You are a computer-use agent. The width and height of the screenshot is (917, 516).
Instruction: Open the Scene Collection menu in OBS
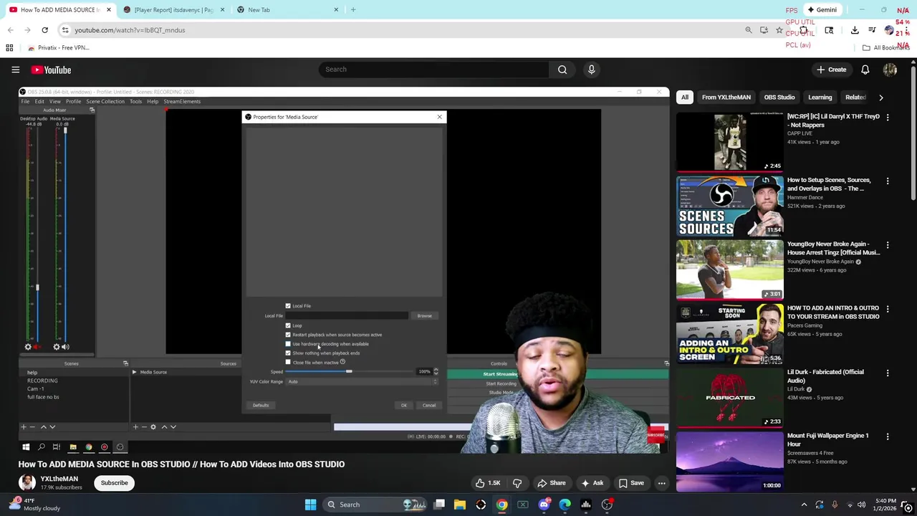tap(105, 102)
